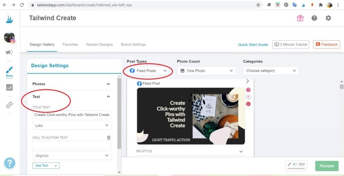Click the Tailwind logo in sidebar

point(10,20)
